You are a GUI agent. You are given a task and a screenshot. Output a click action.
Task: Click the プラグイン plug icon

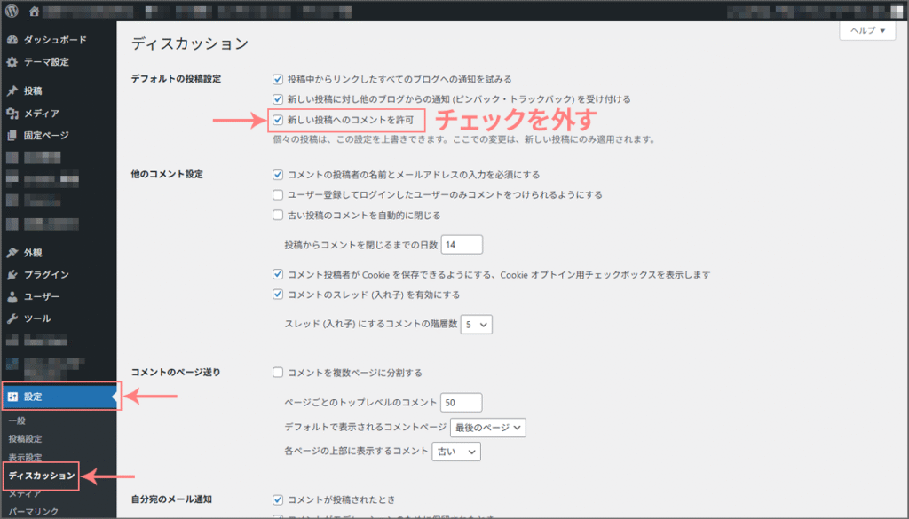(x=12, y=275)
